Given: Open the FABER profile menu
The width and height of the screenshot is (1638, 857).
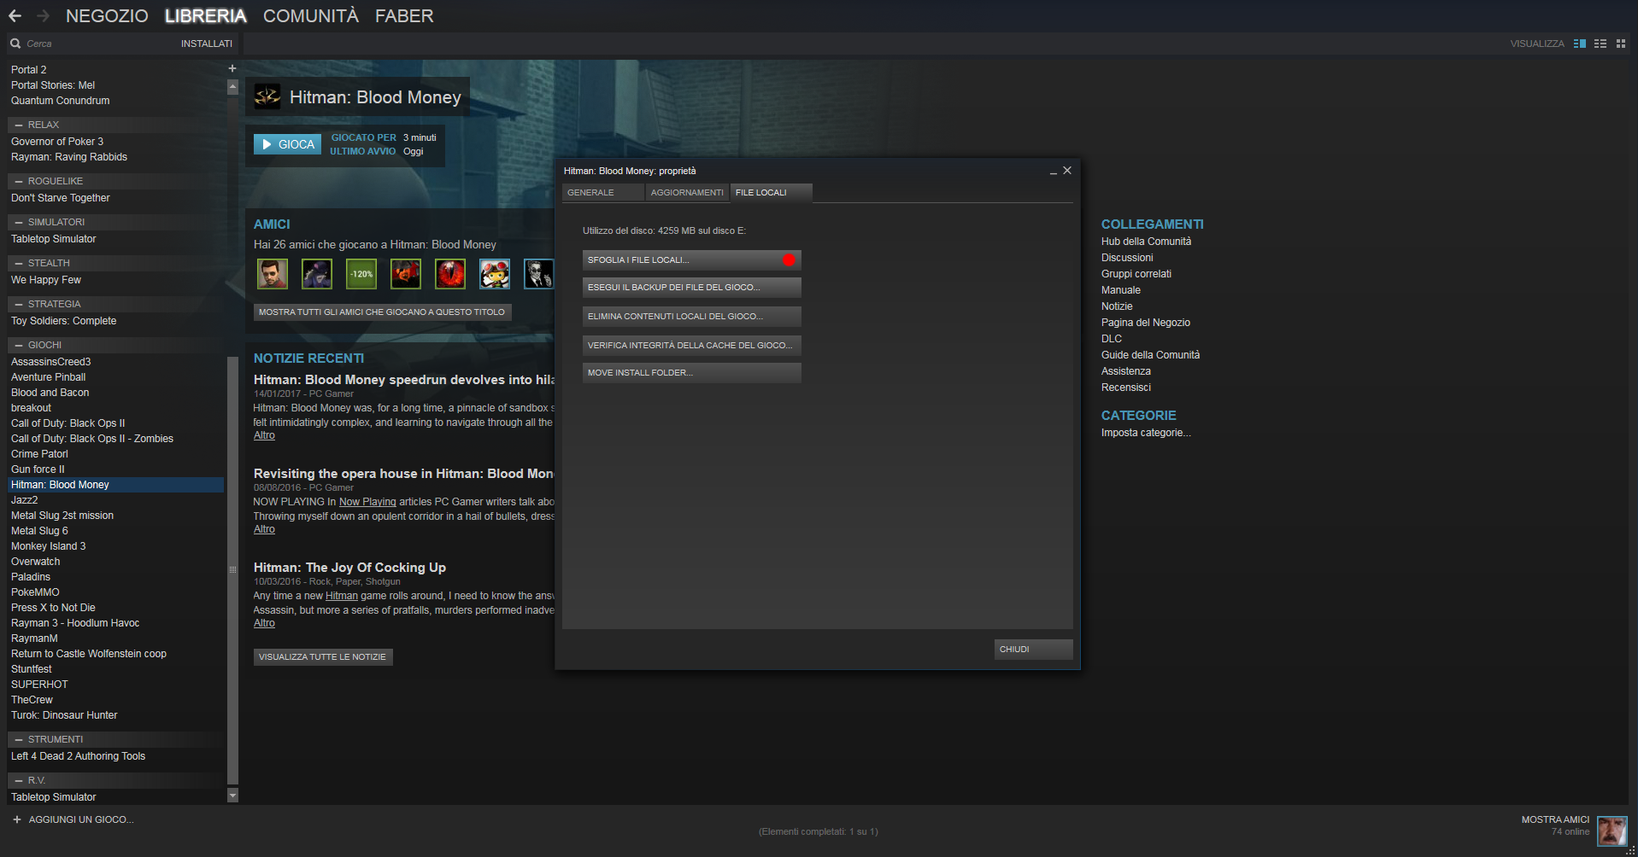Looking at the screenshot, I should tap(404, 15).
